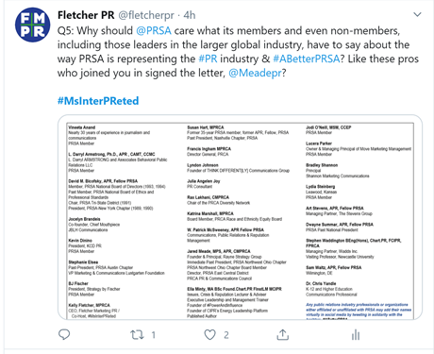Retweet this post using the retweet icon

(137, 335)
